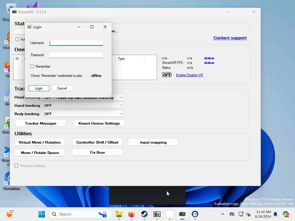The width and height of the screenshot is (295, 221).
Task: Click the cloud sync tray icon
Action: 232,214
